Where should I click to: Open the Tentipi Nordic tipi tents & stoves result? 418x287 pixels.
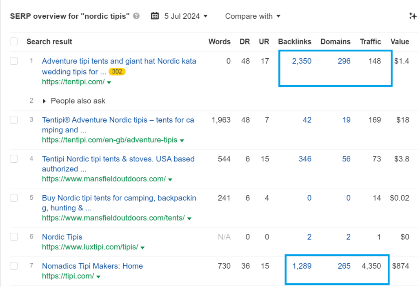pyautogui.click(x=118, y=164)
